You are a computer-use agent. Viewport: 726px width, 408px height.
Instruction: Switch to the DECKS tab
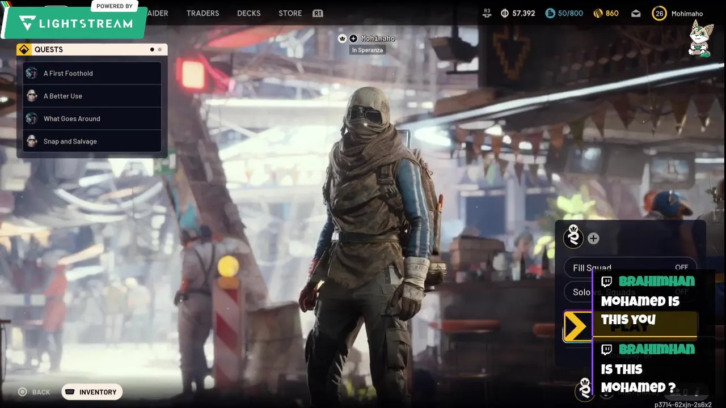click(248, 13)
